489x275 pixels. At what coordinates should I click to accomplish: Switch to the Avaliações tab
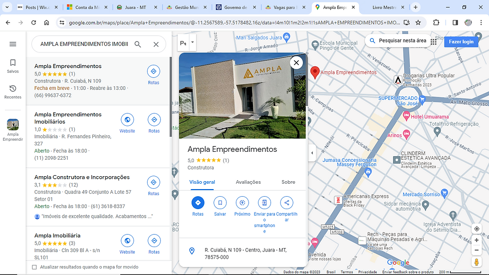pyautogui.click(x=248, y=182)
